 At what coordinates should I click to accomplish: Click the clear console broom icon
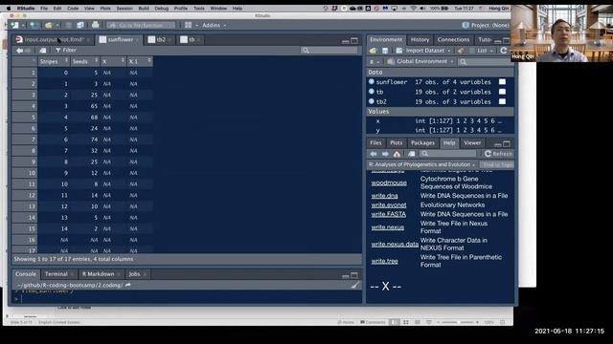[355, 285]
